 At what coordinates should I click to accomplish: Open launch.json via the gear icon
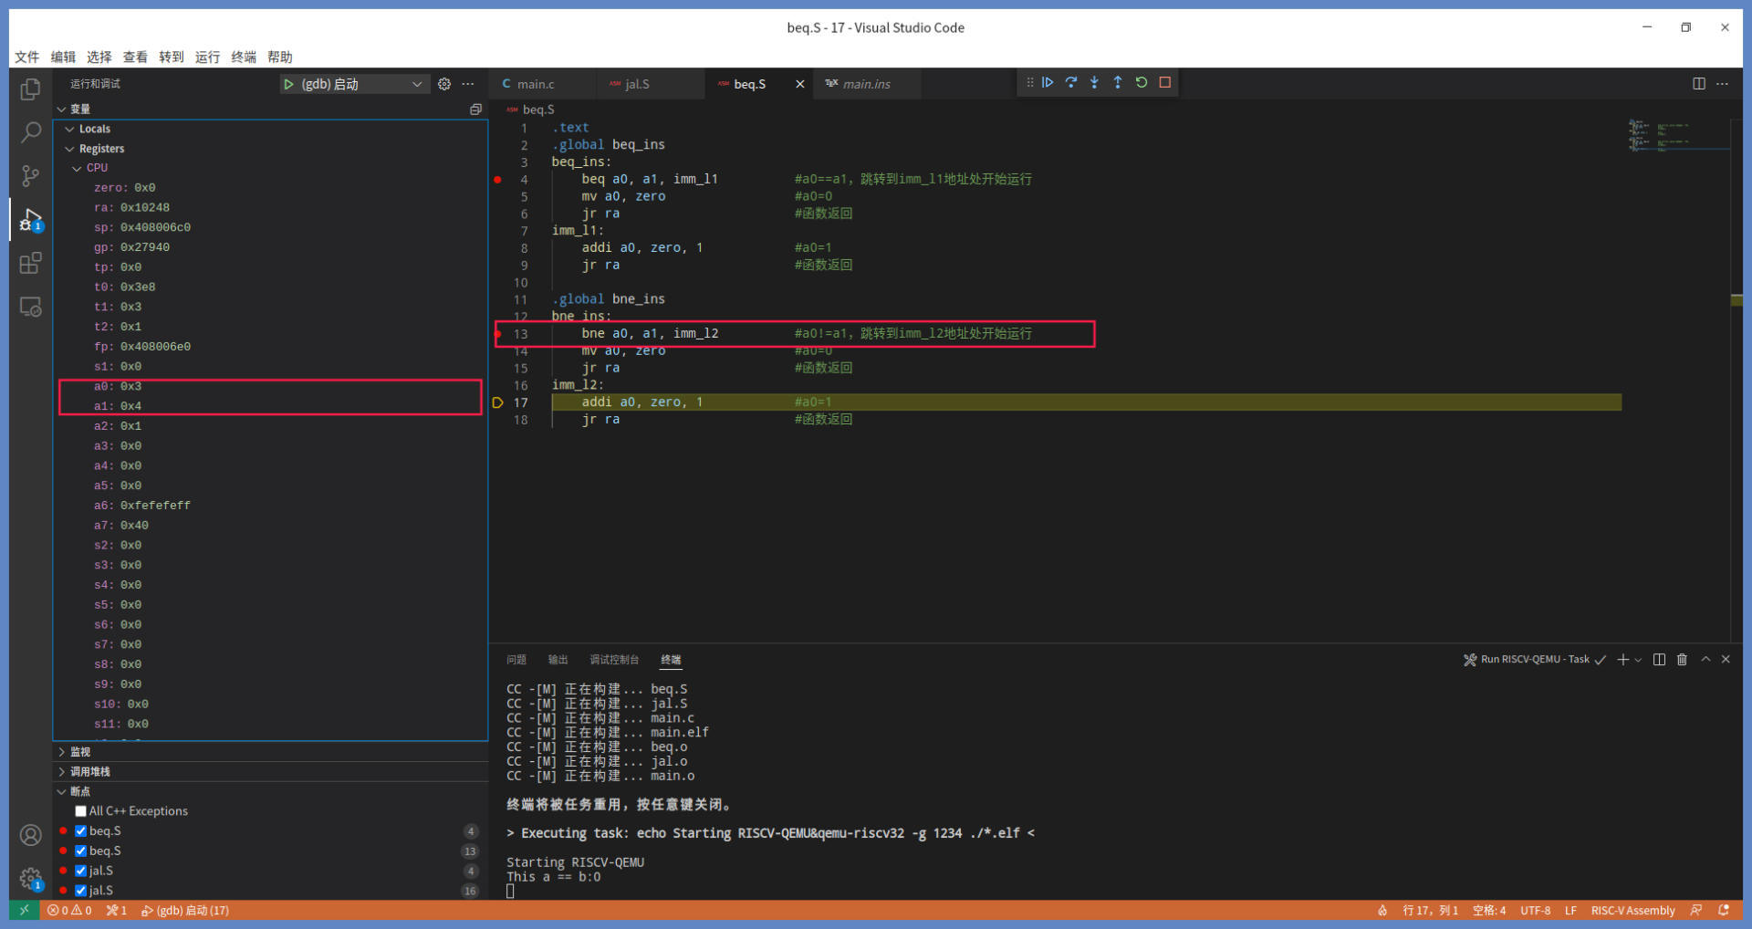tap(444, 84)
